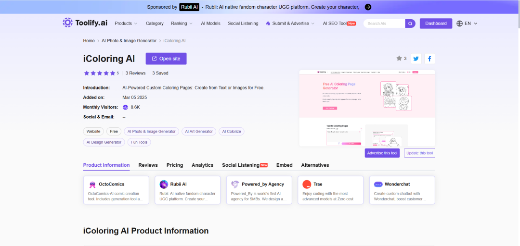Click the Rubii AI card avatar icon
This screenshot has width=520, height=246.
click(x=164, y=184)
